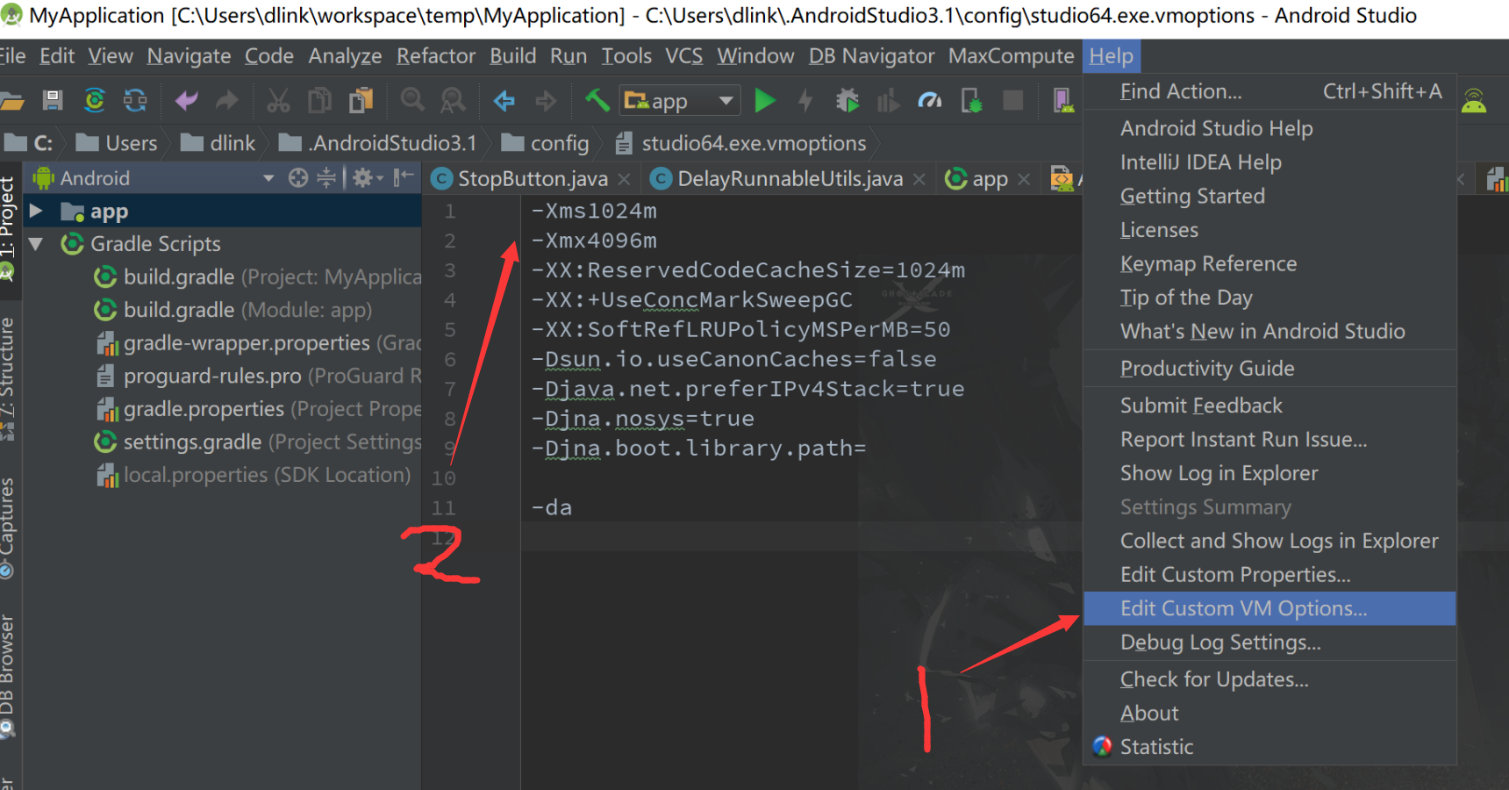Open the Android Profiler gauge icon
The height and width of the screenshot is (790, 1509).
point(930,101)
